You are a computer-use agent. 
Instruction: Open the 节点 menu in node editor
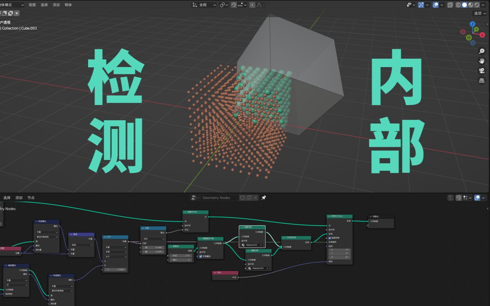pyautogui.click(x=31, y=198)
